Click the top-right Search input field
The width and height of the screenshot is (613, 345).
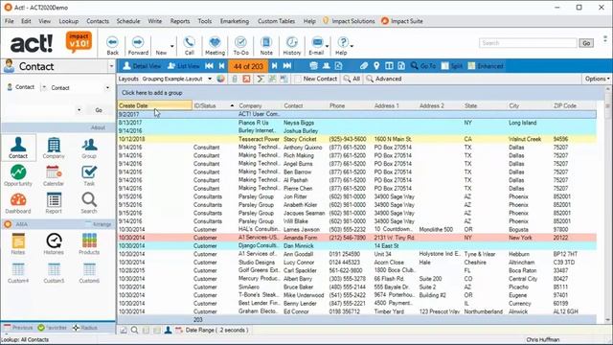click(x=528, y=42)
